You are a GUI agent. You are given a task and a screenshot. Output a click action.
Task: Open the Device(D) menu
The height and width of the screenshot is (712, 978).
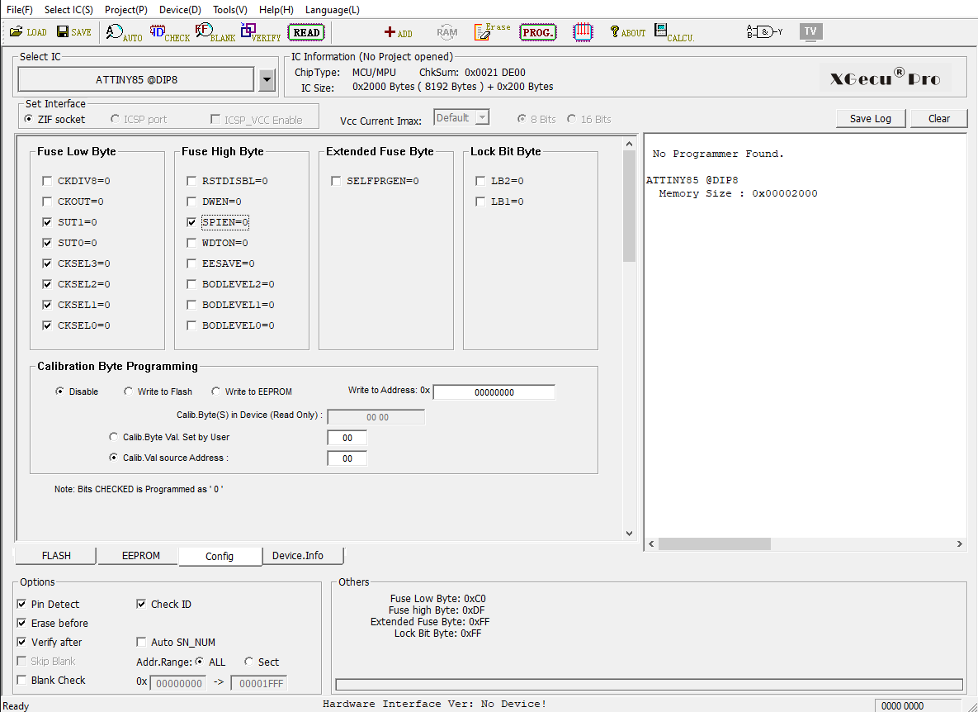pyautogui.click(x=180, y=10)
